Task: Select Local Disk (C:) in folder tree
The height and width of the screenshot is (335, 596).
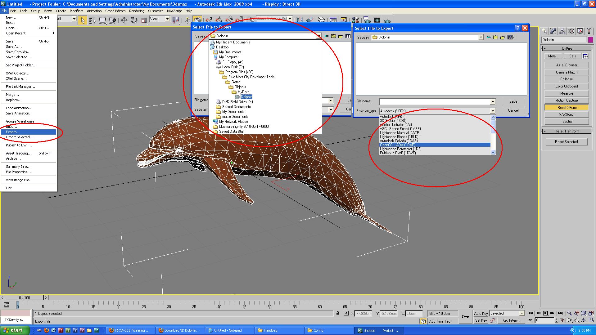Action: coord(233,67)
